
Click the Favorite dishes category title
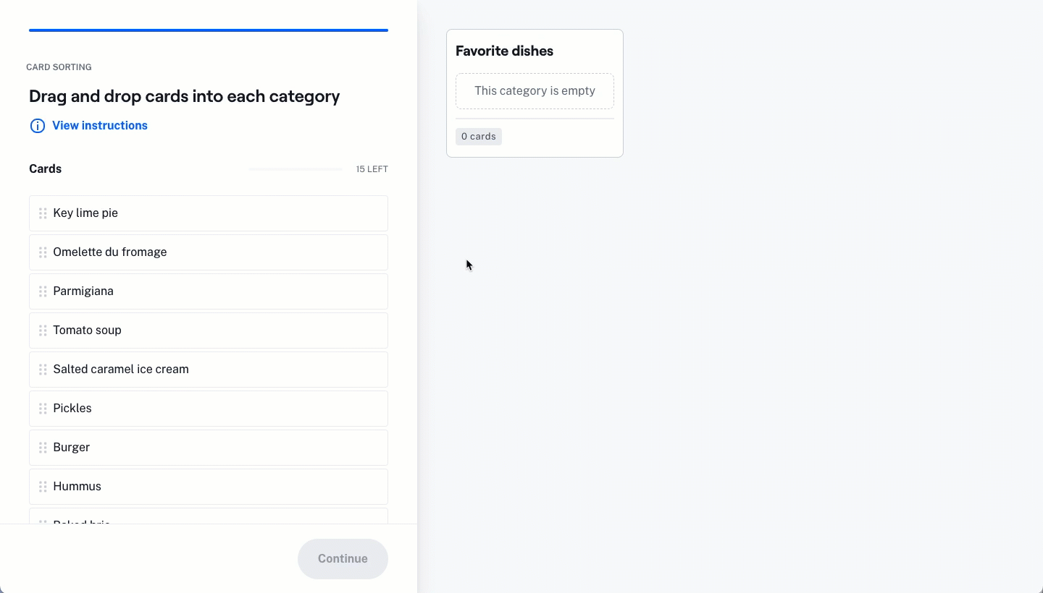point(504,51)
